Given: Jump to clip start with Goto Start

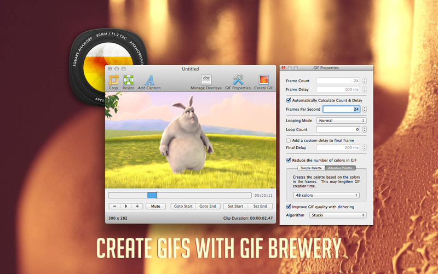Looking at the screenshot, I should tap(183, 206).
